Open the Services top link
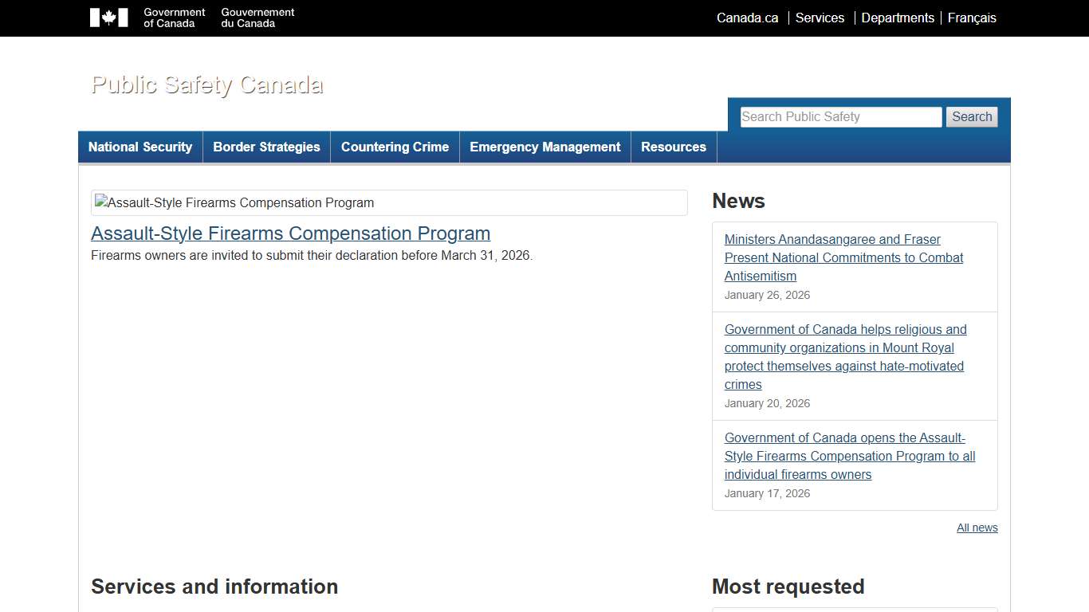1089x612 pixels. pyautogui.click(x=820, y=18)
